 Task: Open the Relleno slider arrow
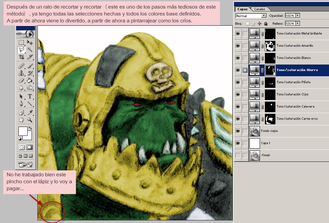298,24
